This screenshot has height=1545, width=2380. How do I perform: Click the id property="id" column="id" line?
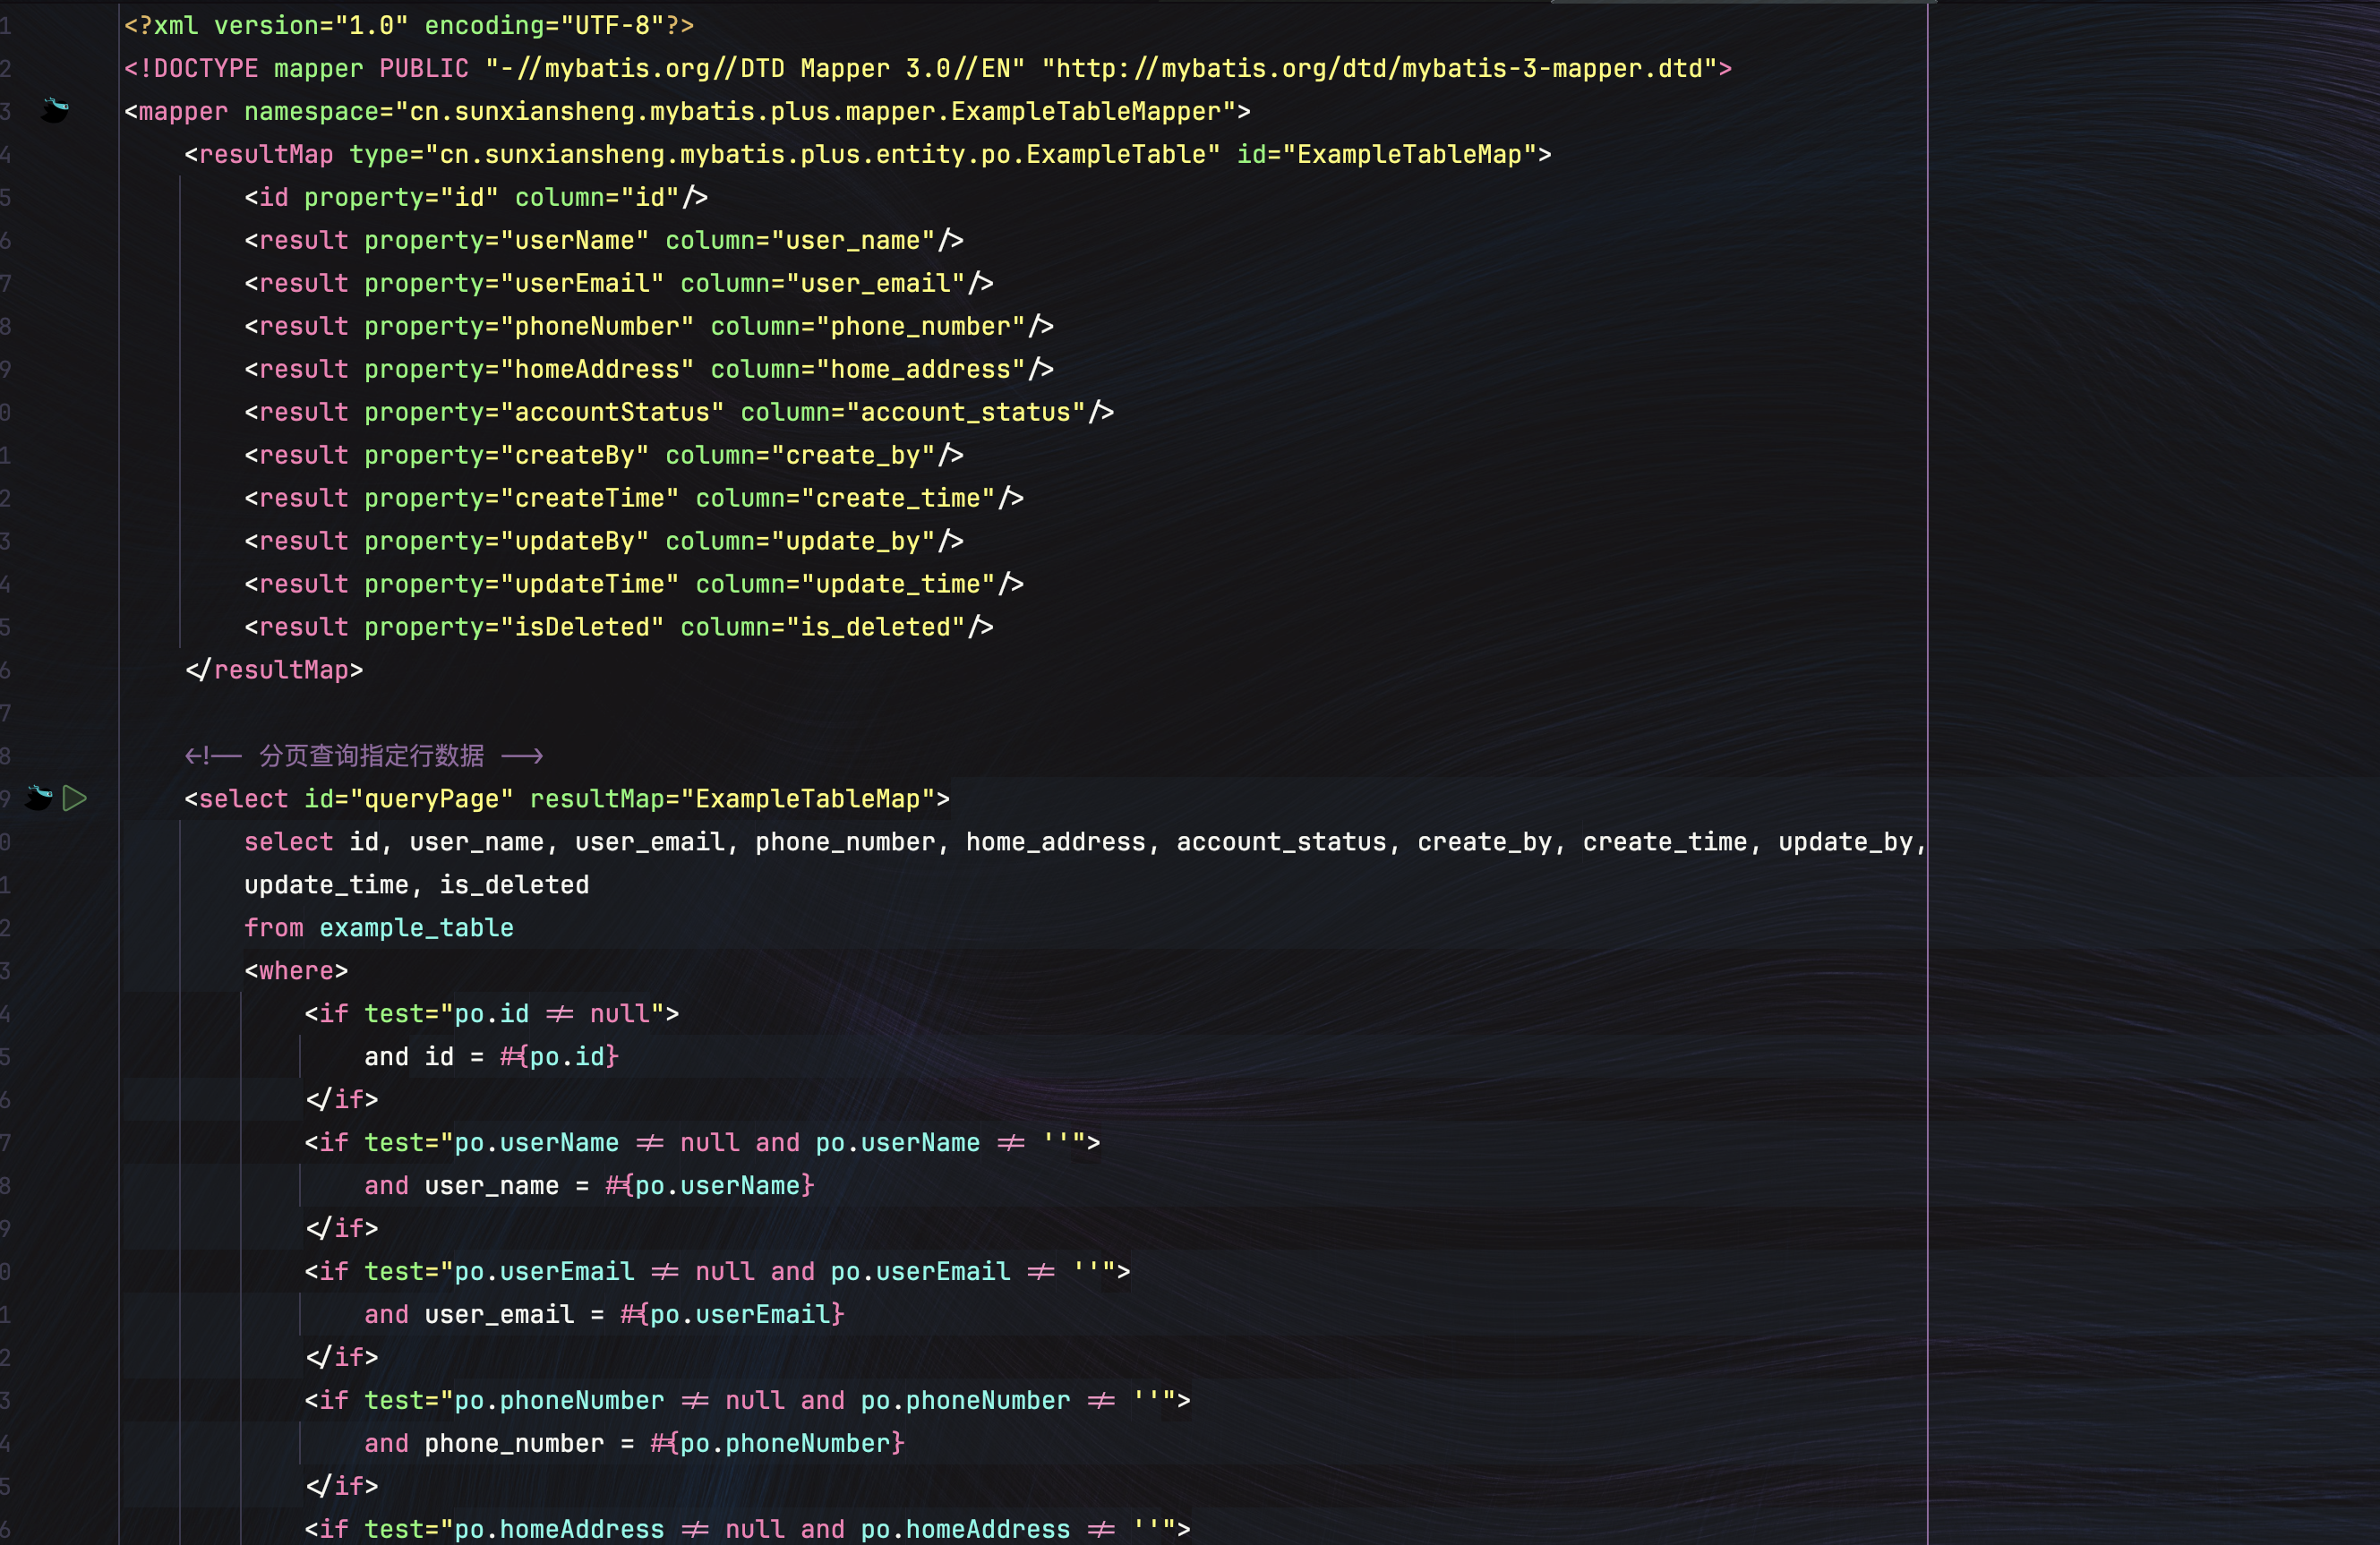click(x=476, y=197)
